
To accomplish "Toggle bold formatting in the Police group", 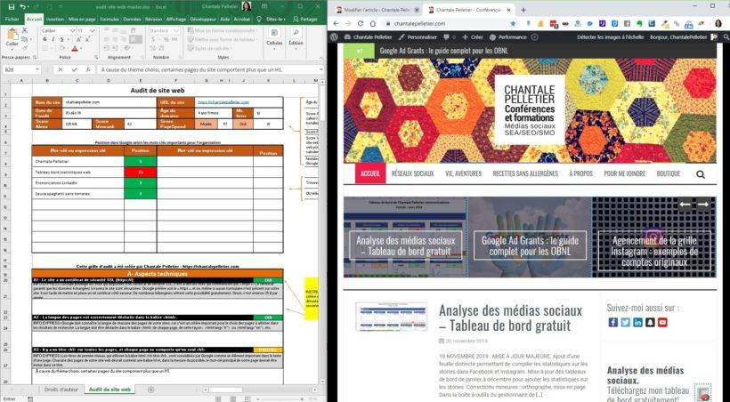I will [45, 39].
